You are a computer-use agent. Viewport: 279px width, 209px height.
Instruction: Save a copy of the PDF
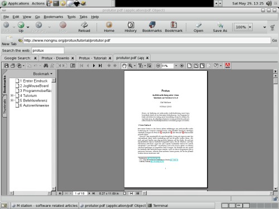6,66
